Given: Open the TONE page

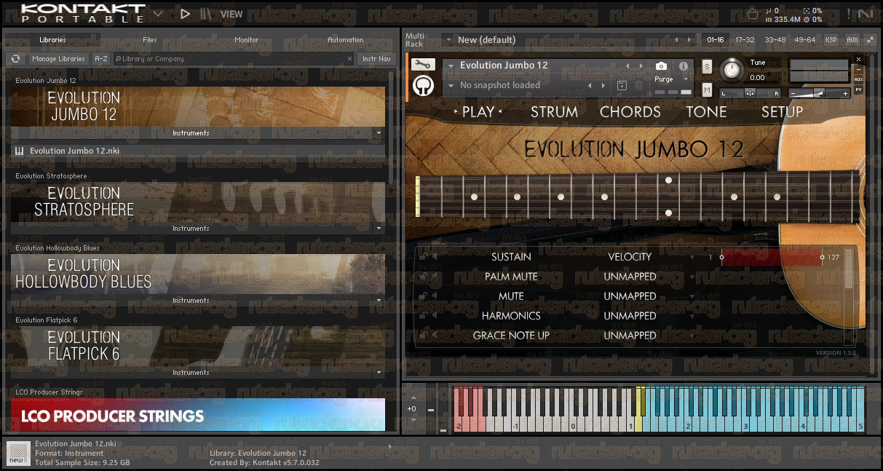Looking at the screenshot, I should click(706, 111).
